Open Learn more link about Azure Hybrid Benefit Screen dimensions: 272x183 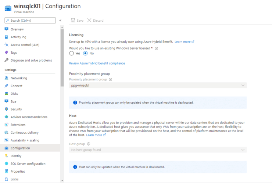pos(184,42)
